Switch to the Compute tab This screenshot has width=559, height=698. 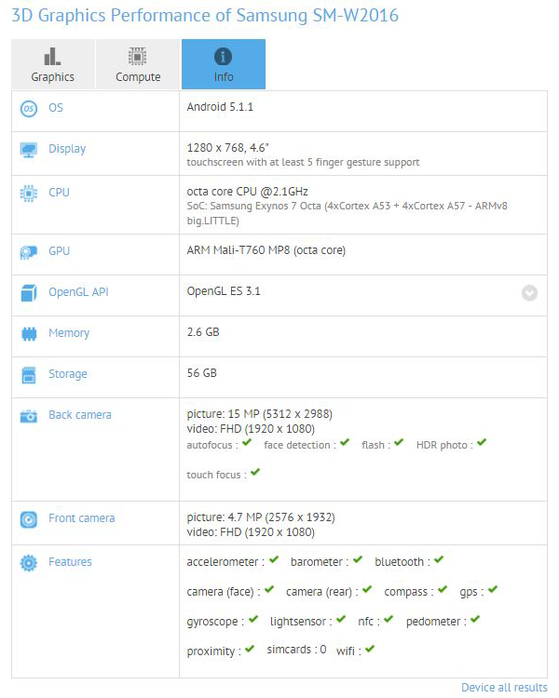pos(138,64)
